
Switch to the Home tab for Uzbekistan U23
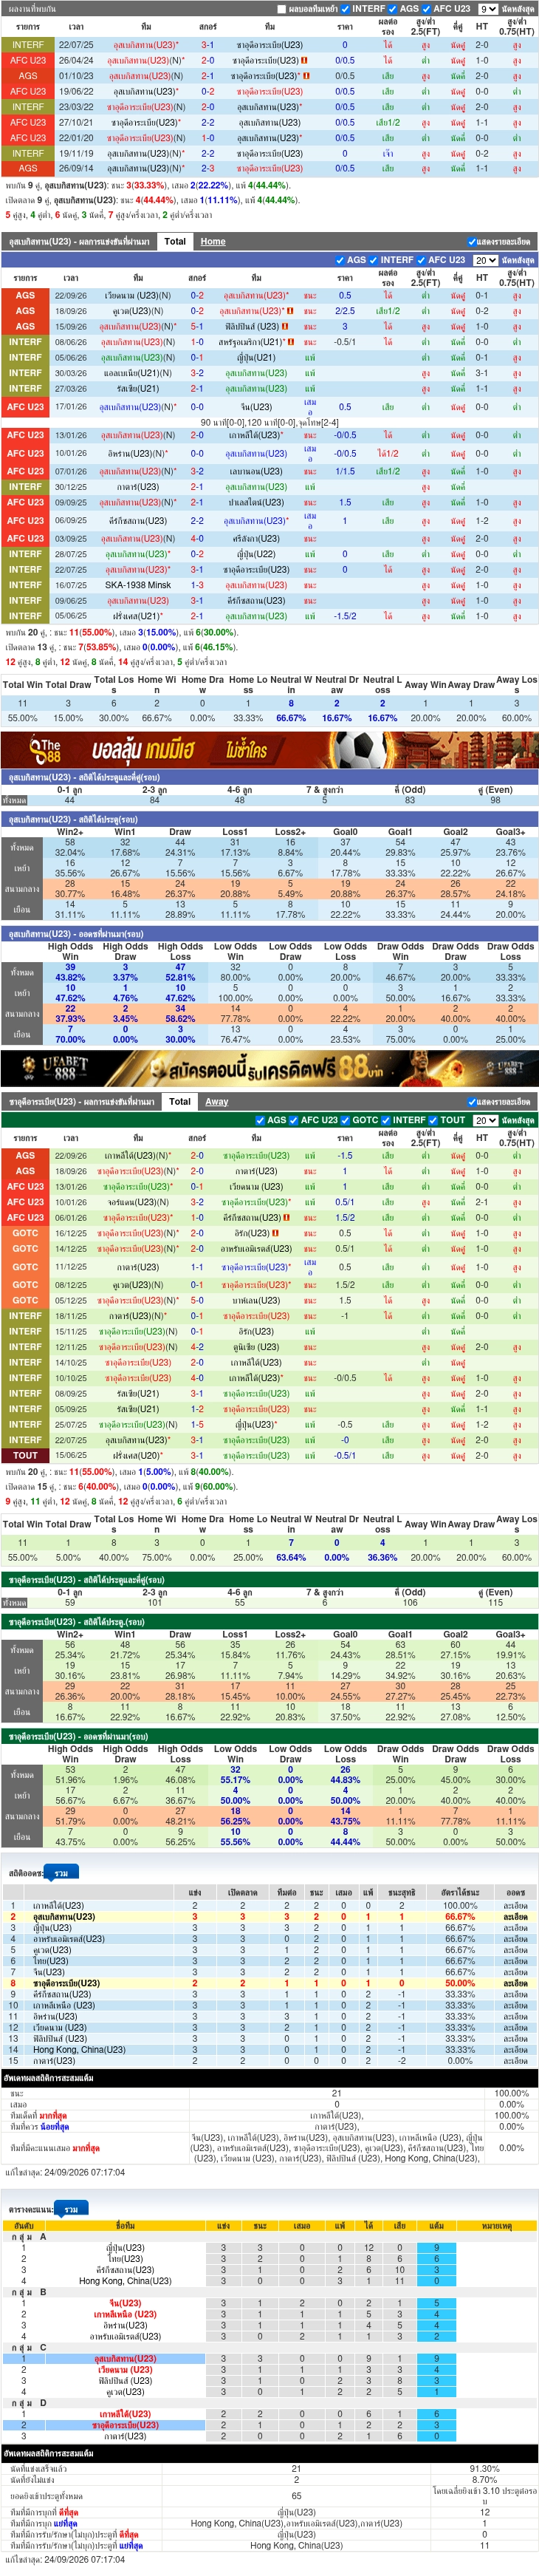pyautogui.click(x=212, y=241)
